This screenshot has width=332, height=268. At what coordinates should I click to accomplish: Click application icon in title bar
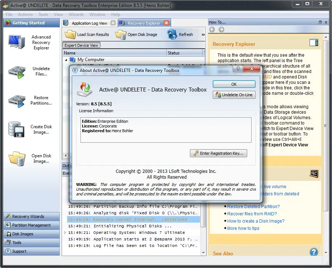tap(6, 5)
